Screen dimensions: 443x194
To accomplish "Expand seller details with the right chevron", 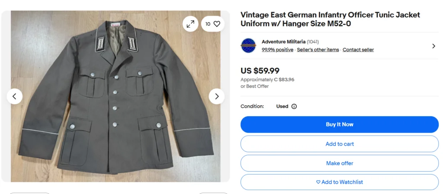I will point(433,46).
